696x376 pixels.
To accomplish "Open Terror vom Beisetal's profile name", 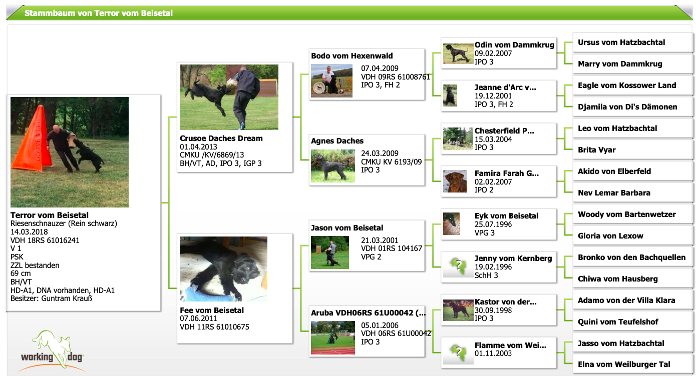I will (50, 215).
